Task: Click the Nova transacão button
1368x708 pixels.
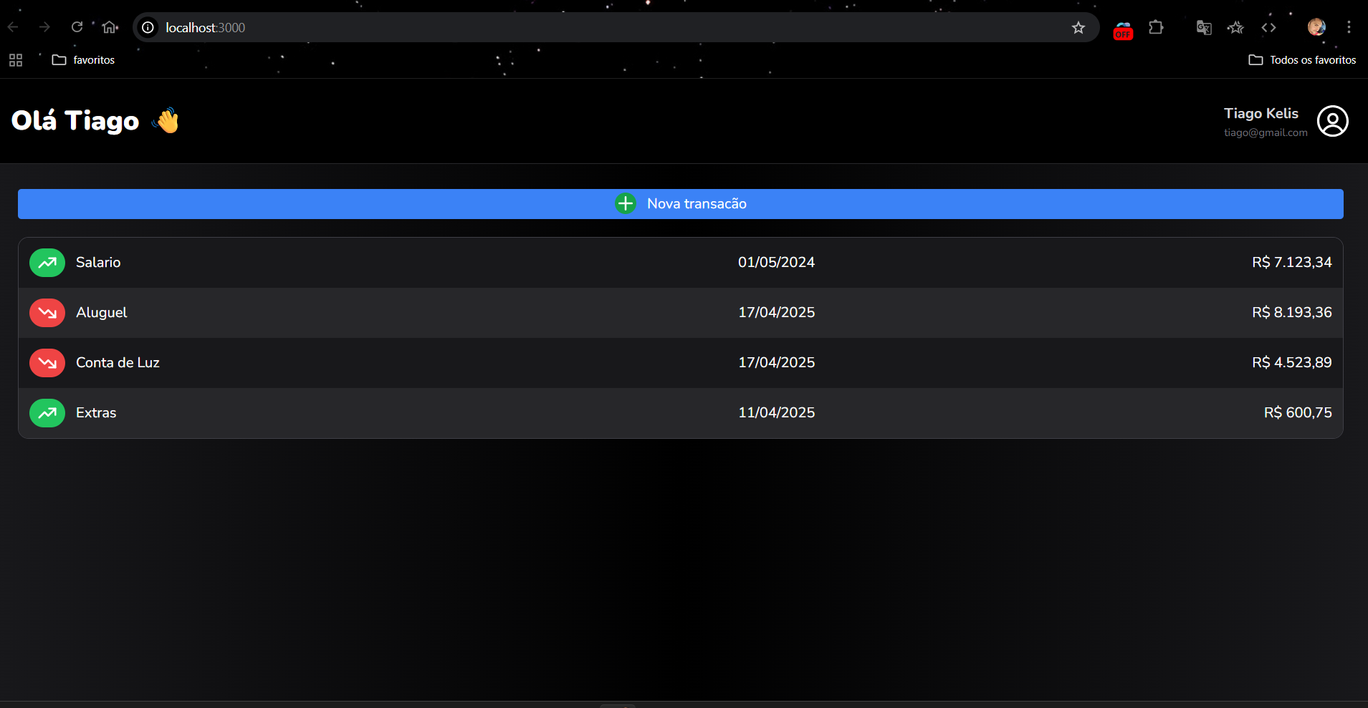Action: coord(681,204)
